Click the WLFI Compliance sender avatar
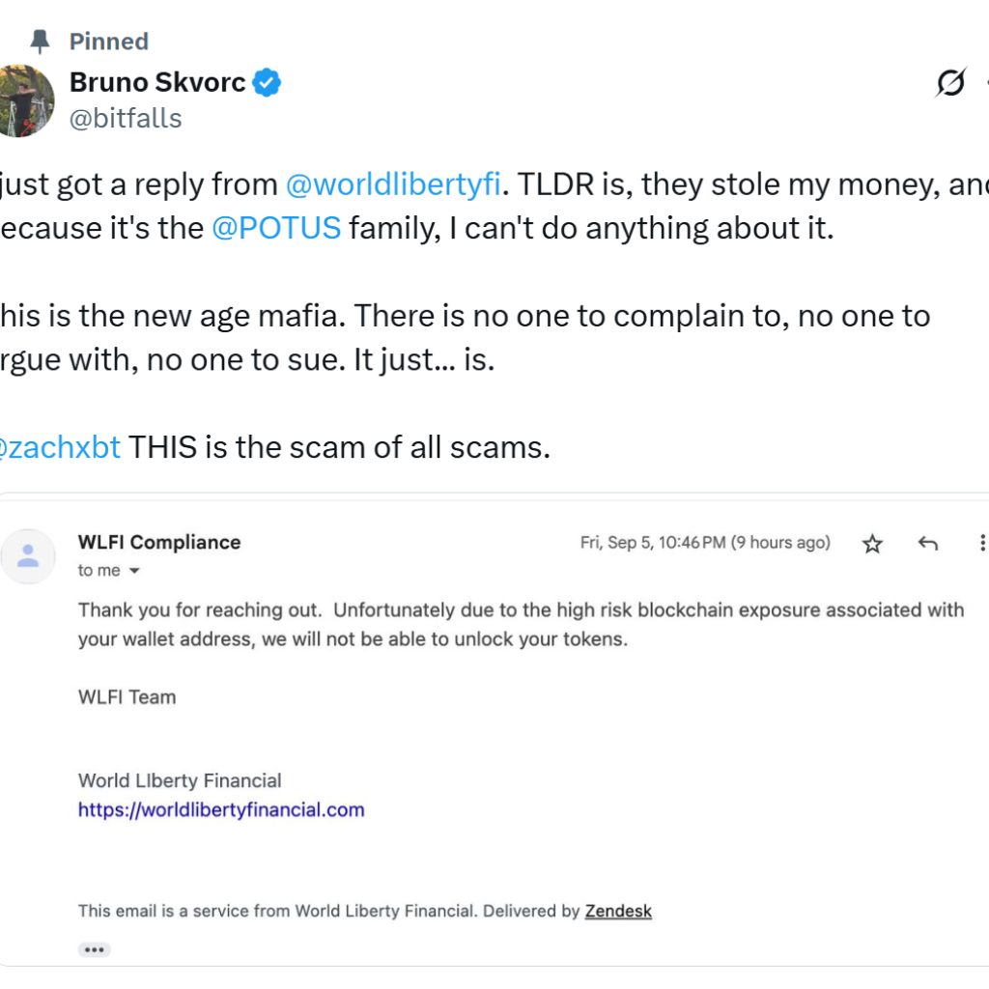The width and height of the screenshot is (989, 989). point(28,556)
